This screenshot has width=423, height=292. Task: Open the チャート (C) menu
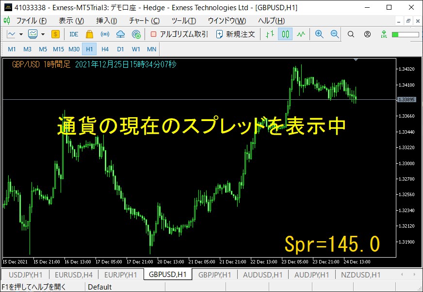click(145, 20)
